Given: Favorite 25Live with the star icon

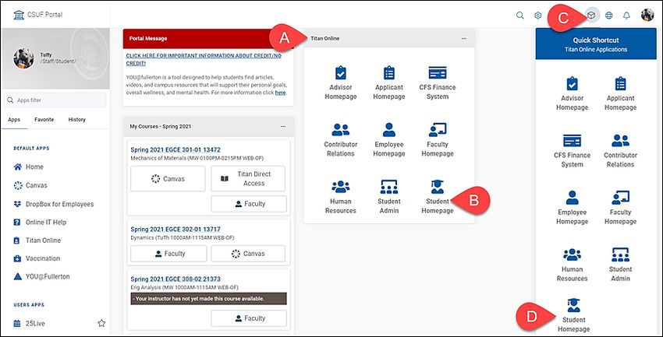Looking at the screenshot, I should (101, 324).
